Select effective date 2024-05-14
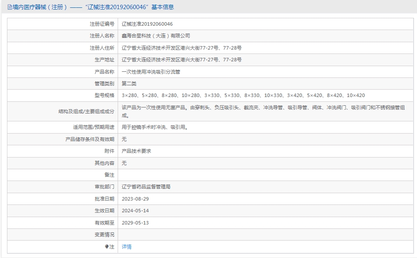 [x=136, y=211]
